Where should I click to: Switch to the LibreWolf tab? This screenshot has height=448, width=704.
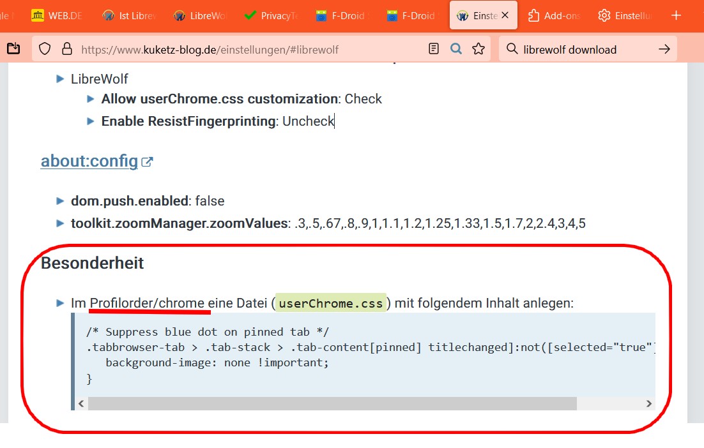[200, 16]
